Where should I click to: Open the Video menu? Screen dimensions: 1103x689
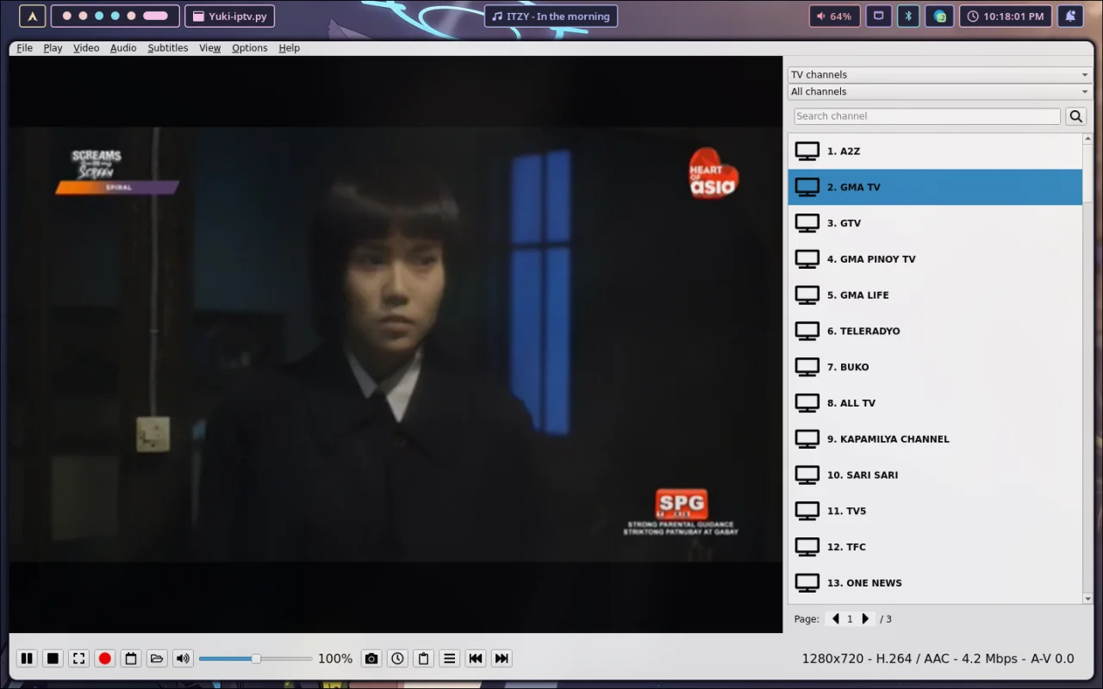(x=86, y=48)
